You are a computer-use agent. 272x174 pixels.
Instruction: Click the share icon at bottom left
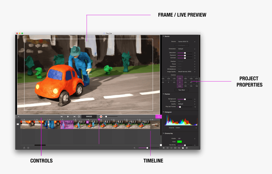click(24, 148)
